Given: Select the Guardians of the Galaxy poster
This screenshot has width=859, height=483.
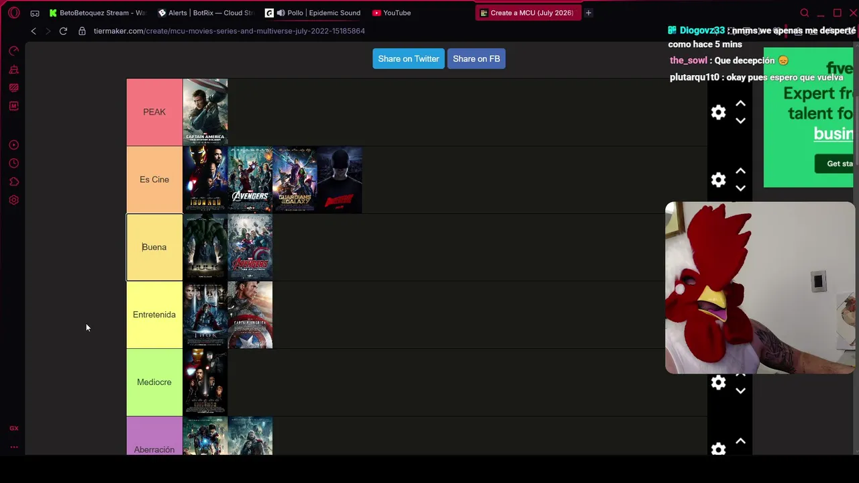Looking at the screenshot, I should tap(295, 180).
